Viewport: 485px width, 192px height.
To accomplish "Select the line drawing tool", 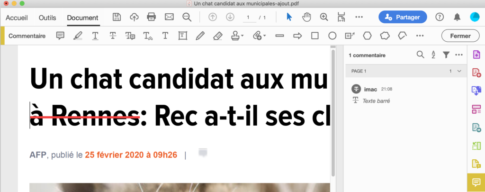I will pos(279,36).
